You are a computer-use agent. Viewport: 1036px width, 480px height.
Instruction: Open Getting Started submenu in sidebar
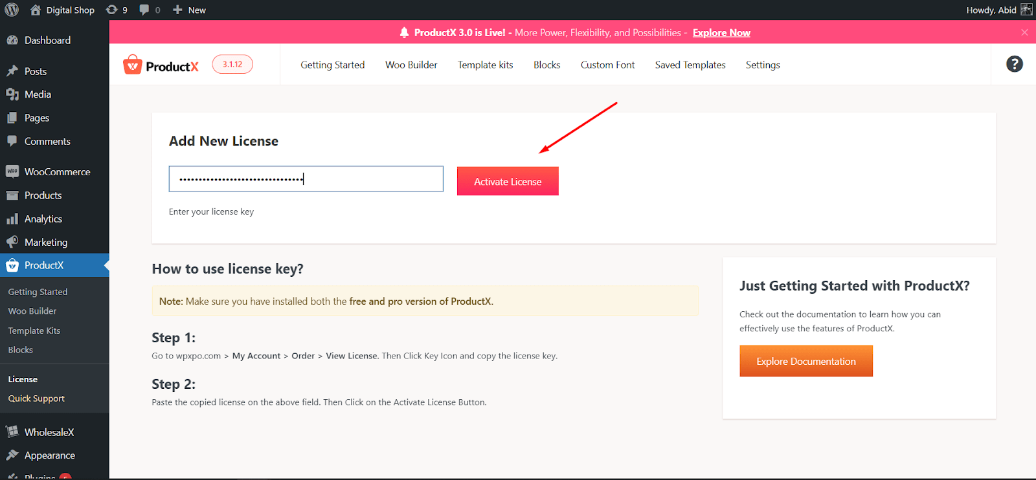pyautogui.click(x=38, y=292)
